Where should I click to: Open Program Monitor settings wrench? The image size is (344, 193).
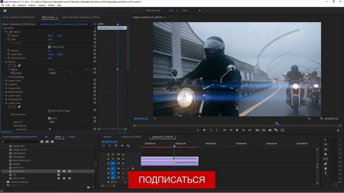pos(321,118)
